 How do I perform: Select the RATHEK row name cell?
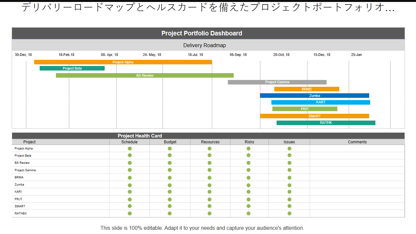(x=60, y=214)
